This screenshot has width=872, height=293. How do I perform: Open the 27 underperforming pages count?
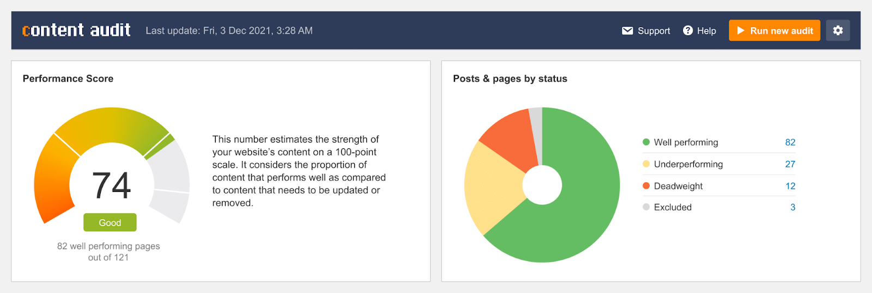[790, 164]
